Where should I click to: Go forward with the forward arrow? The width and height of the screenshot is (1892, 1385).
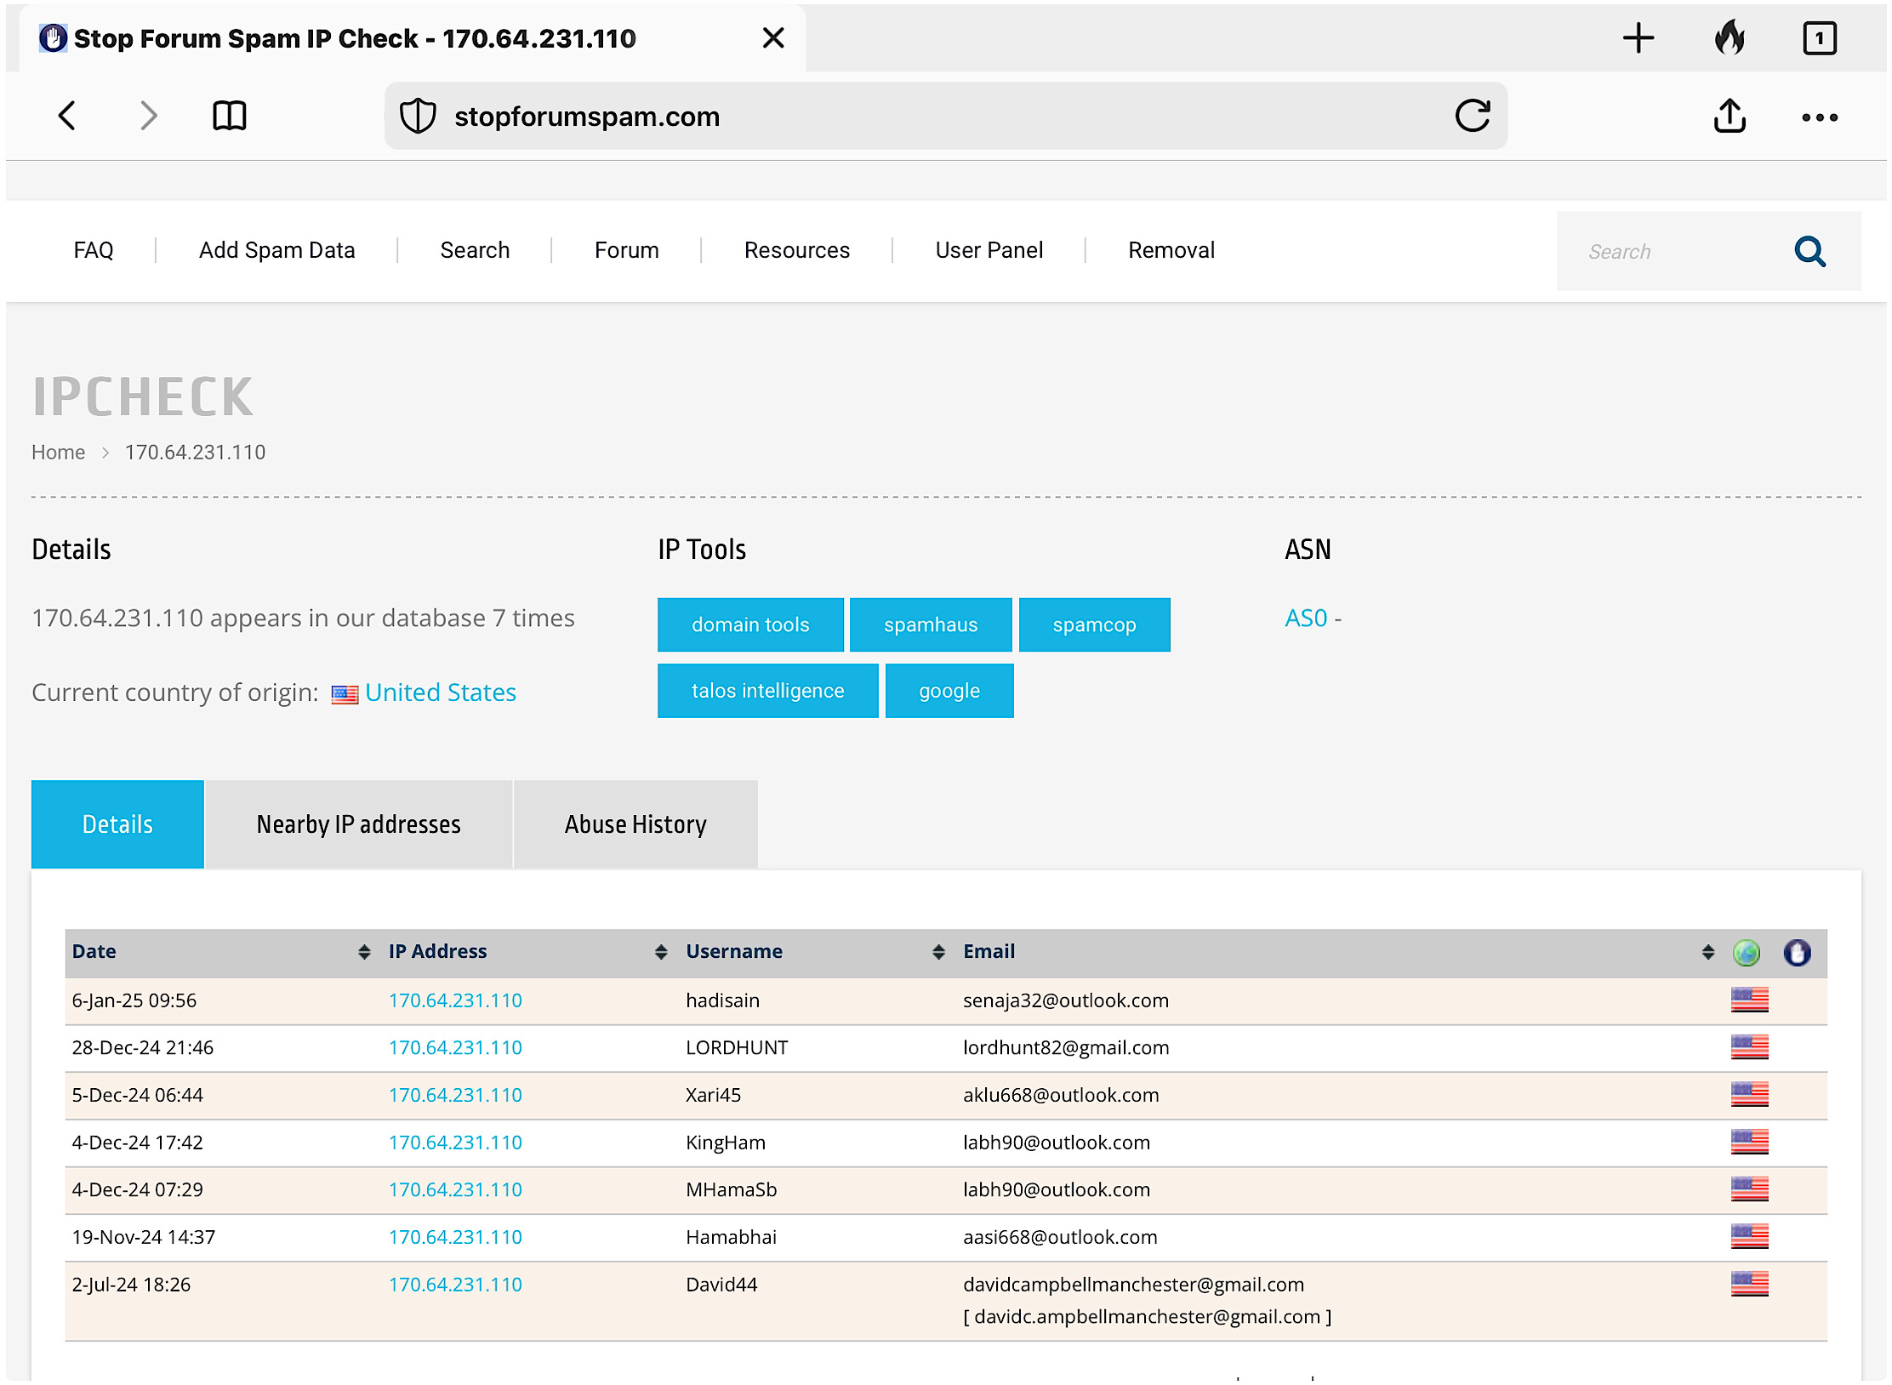(148, 116)
